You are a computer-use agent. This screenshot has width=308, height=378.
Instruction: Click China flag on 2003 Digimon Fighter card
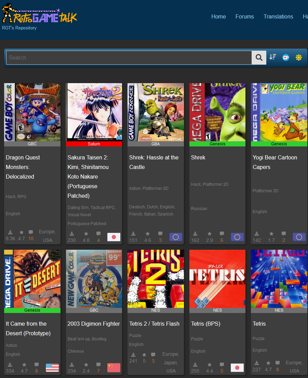pyautogui.click(x=114, y=368)
